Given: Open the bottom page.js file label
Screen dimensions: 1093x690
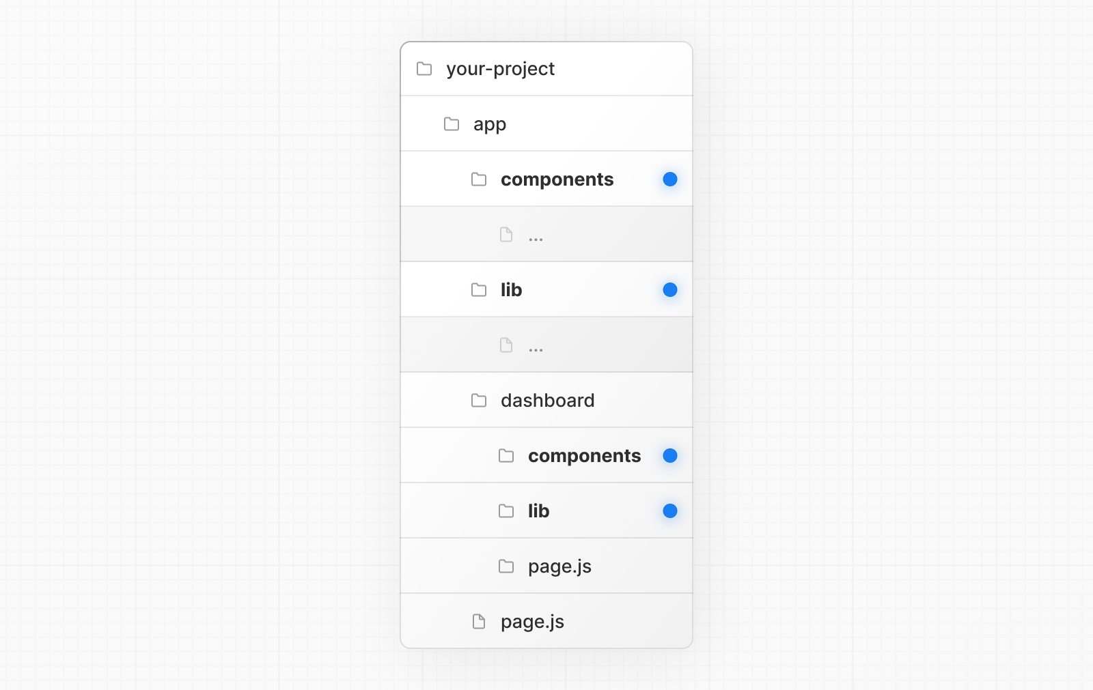Looking at the screenshot, I should click(x=532, y=622).
